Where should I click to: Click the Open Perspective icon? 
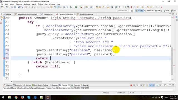132,11
